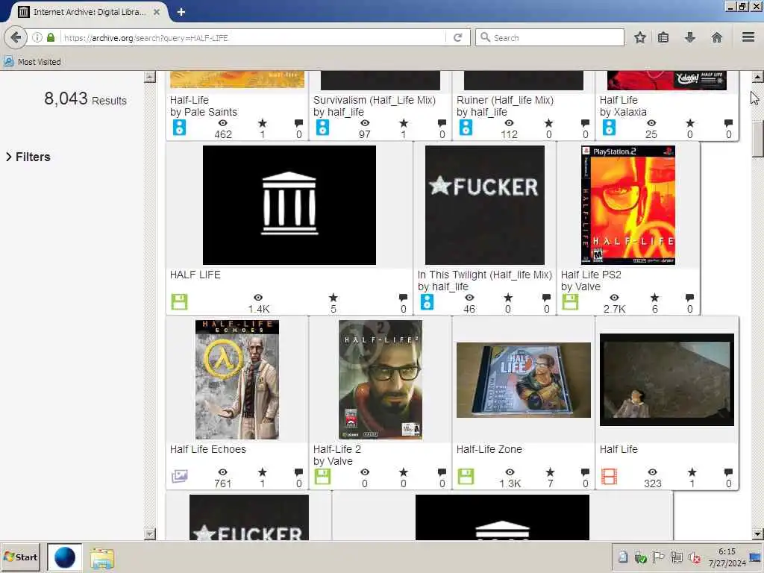Open the Half Life PS2 title link
This screenshot has height=573, width=764.
click(591, 275)
